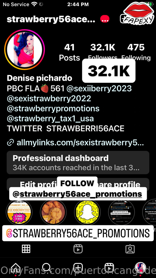Switch to the tagged photos tab
Screen dimensions: 156x278
click(x=130, y=249)
